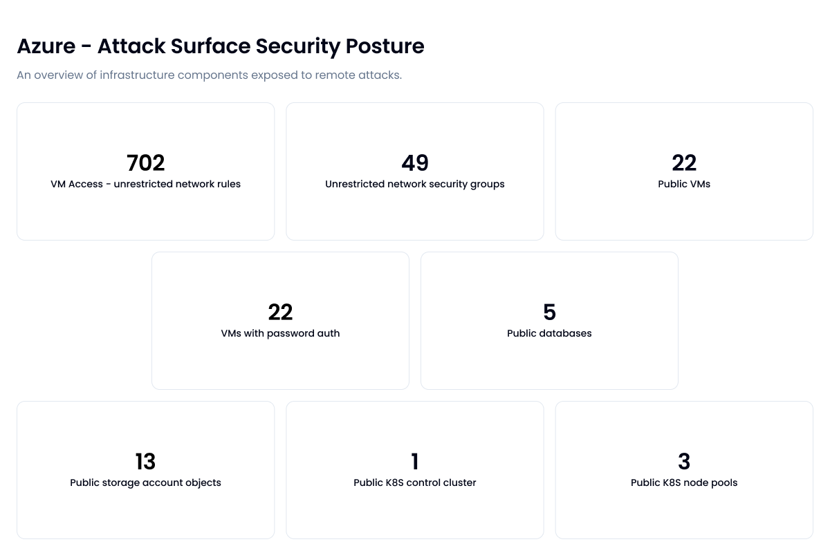Click the value 13 for storage objects

pos(145,462)
